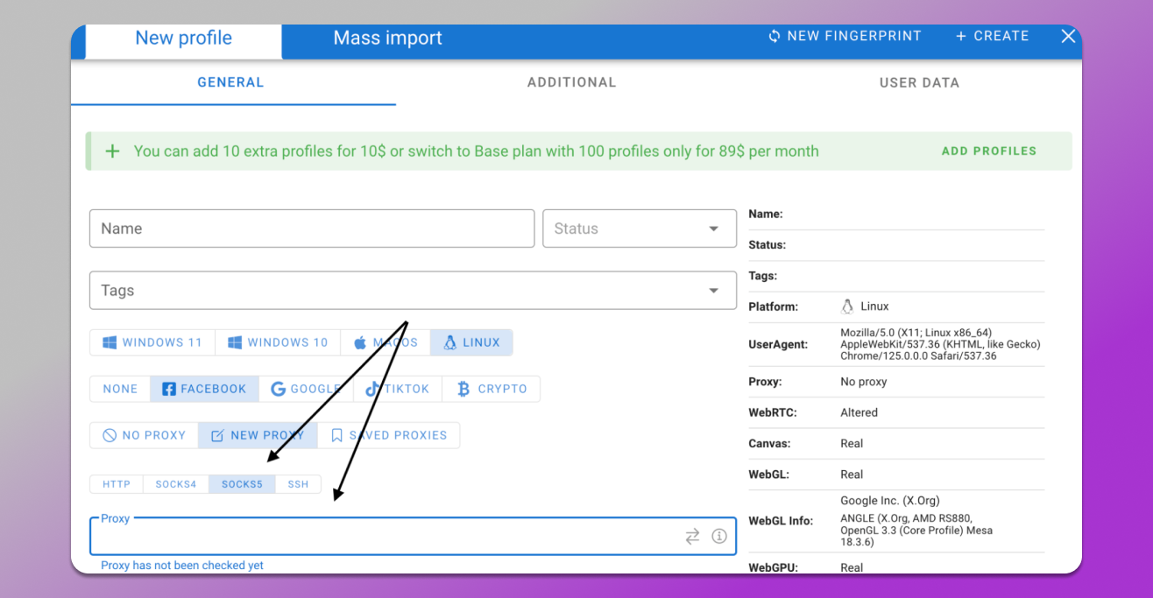Focus the Name input field
This screenshot has width=1153, height=598.
312,229
